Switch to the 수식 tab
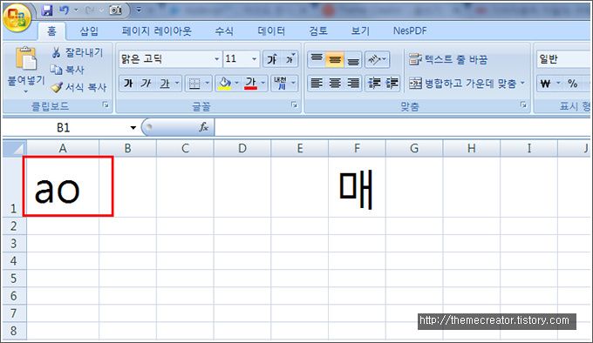The height and width of the screenshot is (343, 593). click(x=224, y=31)
